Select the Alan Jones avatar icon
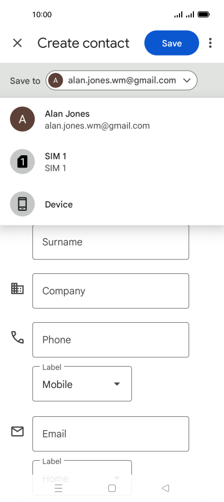Viewport: 224px width, 502px height. (22, 119)
